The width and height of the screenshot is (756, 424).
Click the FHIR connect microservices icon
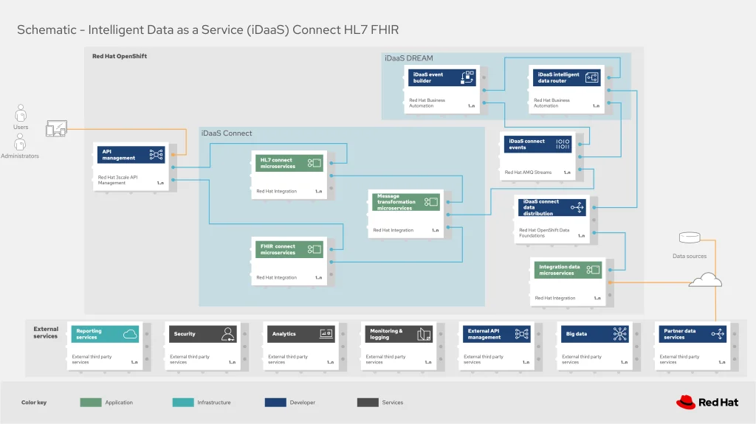pos(315,249)
